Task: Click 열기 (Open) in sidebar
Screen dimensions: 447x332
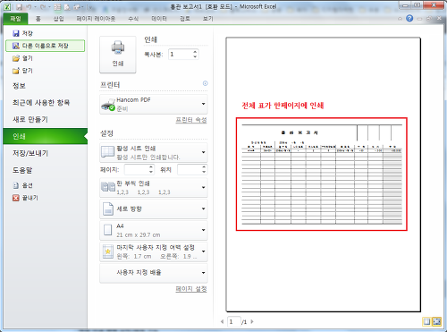Action: tap(22, 58)
